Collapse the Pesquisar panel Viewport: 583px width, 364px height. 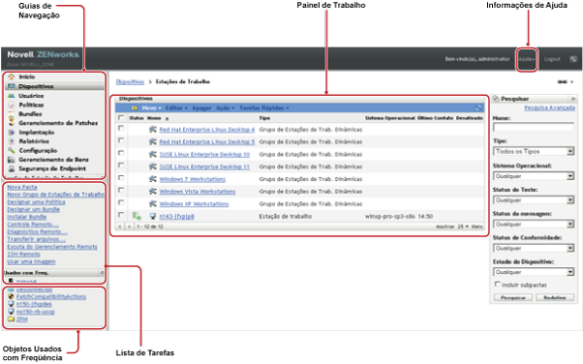573,99
